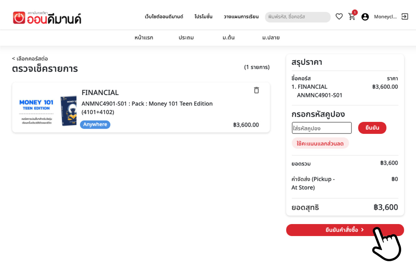Open the wishlist heart icon
This screenshot has width=416, height=274.
pyautogui.click(x=339, y=17)
